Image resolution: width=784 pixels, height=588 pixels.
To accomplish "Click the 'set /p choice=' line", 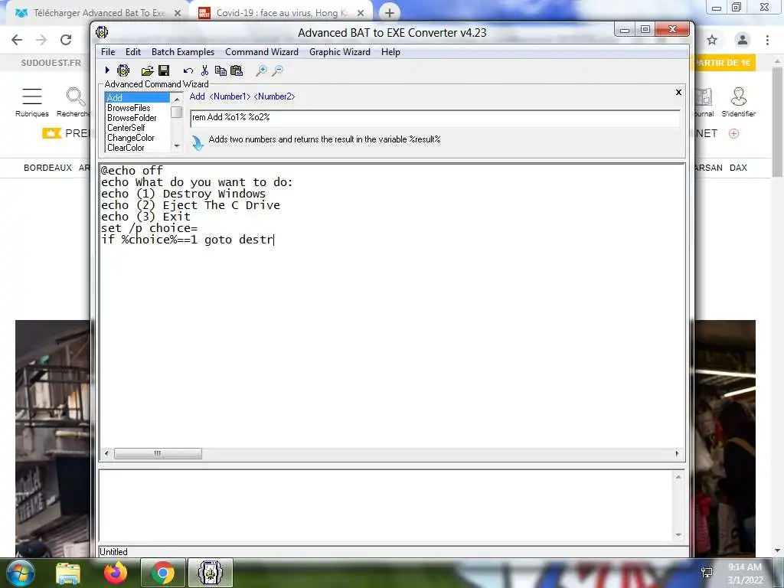I will tap(149, 228).
